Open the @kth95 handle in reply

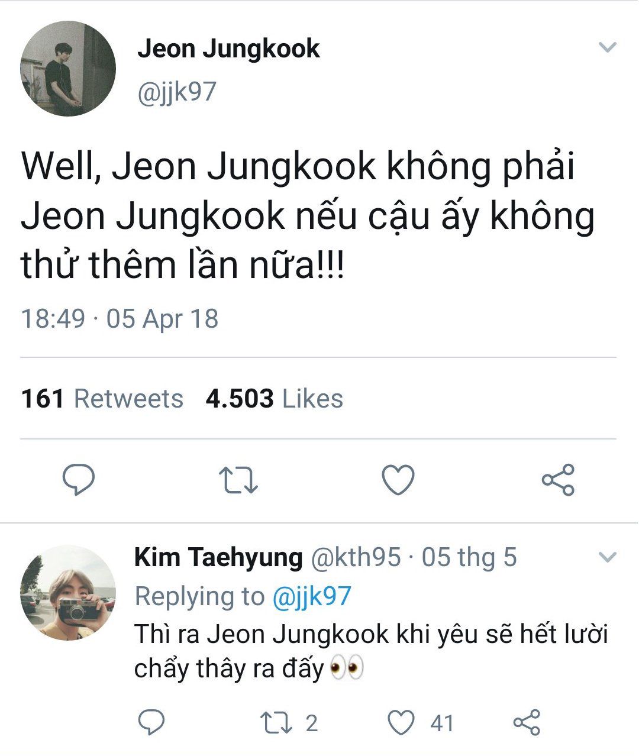356,557
